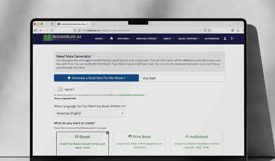The image size is (275, 161).
Task: Open the user profile icon
Action: [x=225, y=39]
